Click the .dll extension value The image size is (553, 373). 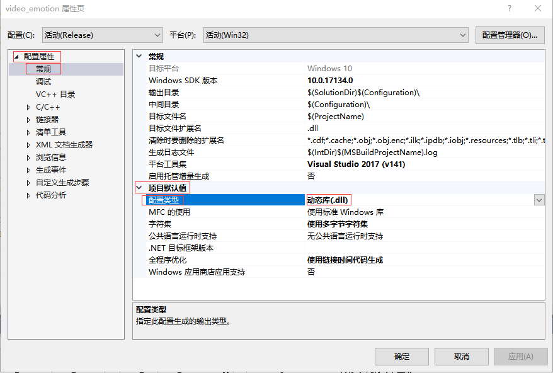(x=312, y=129)
